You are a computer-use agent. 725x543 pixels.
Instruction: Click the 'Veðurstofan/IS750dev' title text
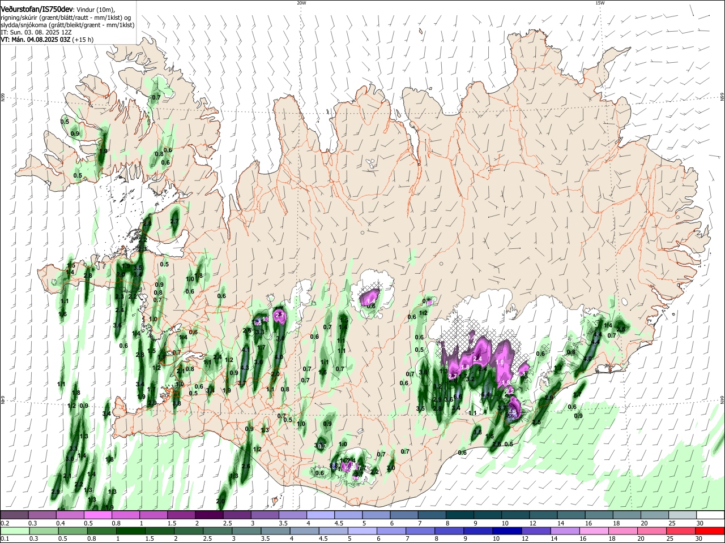point(37,8)
